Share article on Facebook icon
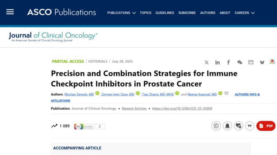Screen dimensions: 277x155 229,62
